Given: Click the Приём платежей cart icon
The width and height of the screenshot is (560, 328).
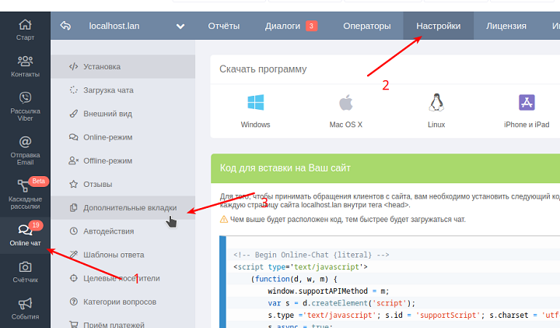Looking at the screenshot, I should coord(74,325).
